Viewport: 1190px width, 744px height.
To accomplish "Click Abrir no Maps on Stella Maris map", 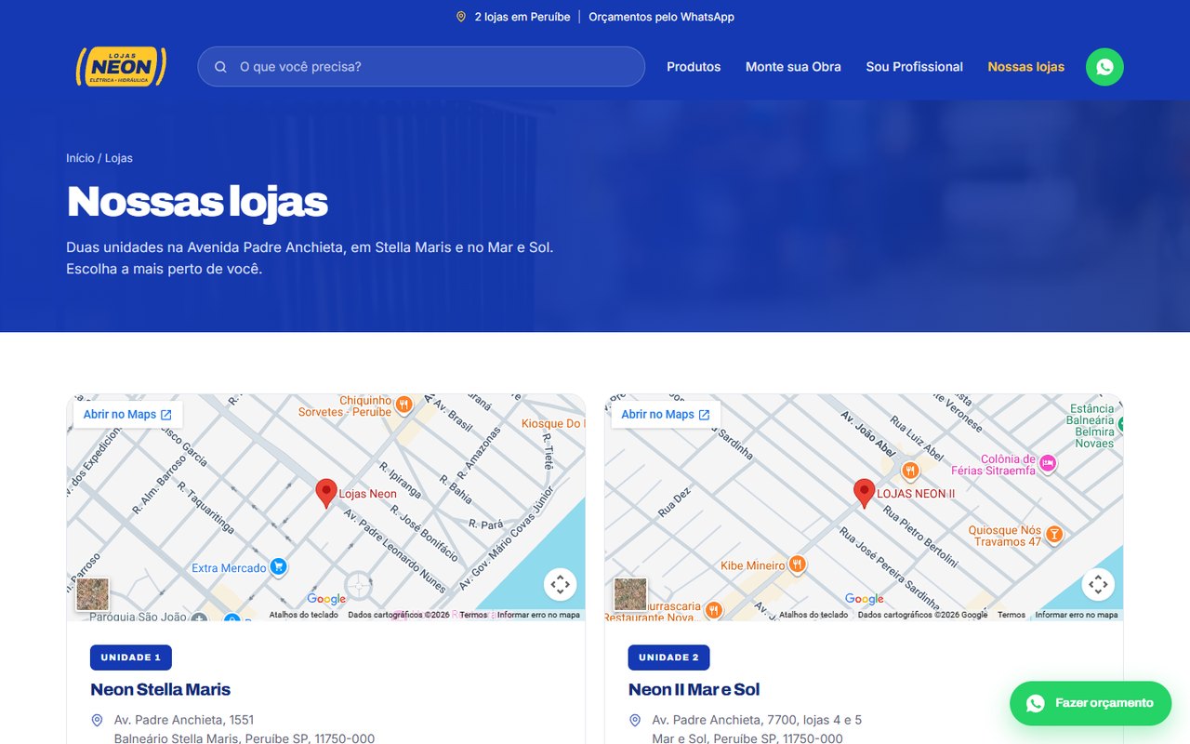I will coord(127,415).
